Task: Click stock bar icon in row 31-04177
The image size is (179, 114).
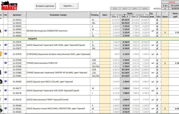Action: (x=157, y=88)
